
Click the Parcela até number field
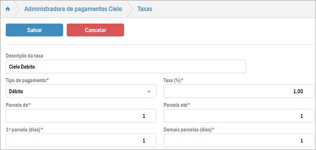tap(239, 116)
